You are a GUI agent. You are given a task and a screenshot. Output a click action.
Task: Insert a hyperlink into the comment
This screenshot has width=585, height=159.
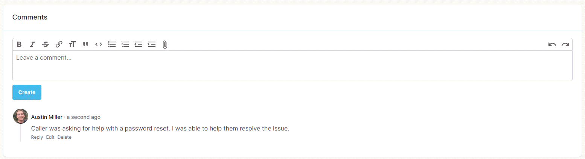[x=59, y=44]
